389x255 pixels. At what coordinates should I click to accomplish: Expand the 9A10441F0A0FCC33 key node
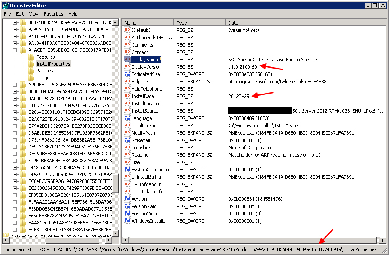pyautogui.click(x=15, y=43)
